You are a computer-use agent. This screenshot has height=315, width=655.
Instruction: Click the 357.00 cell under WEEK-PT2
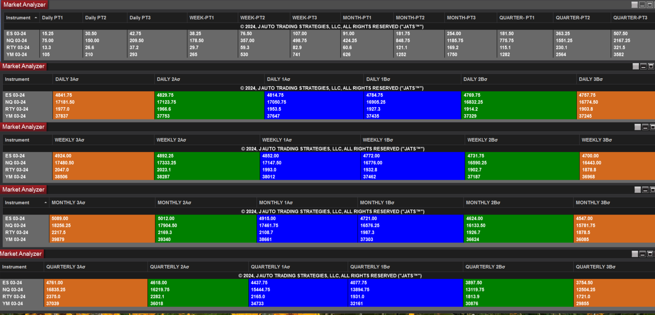pyautogui.click(x=264, y=41)
